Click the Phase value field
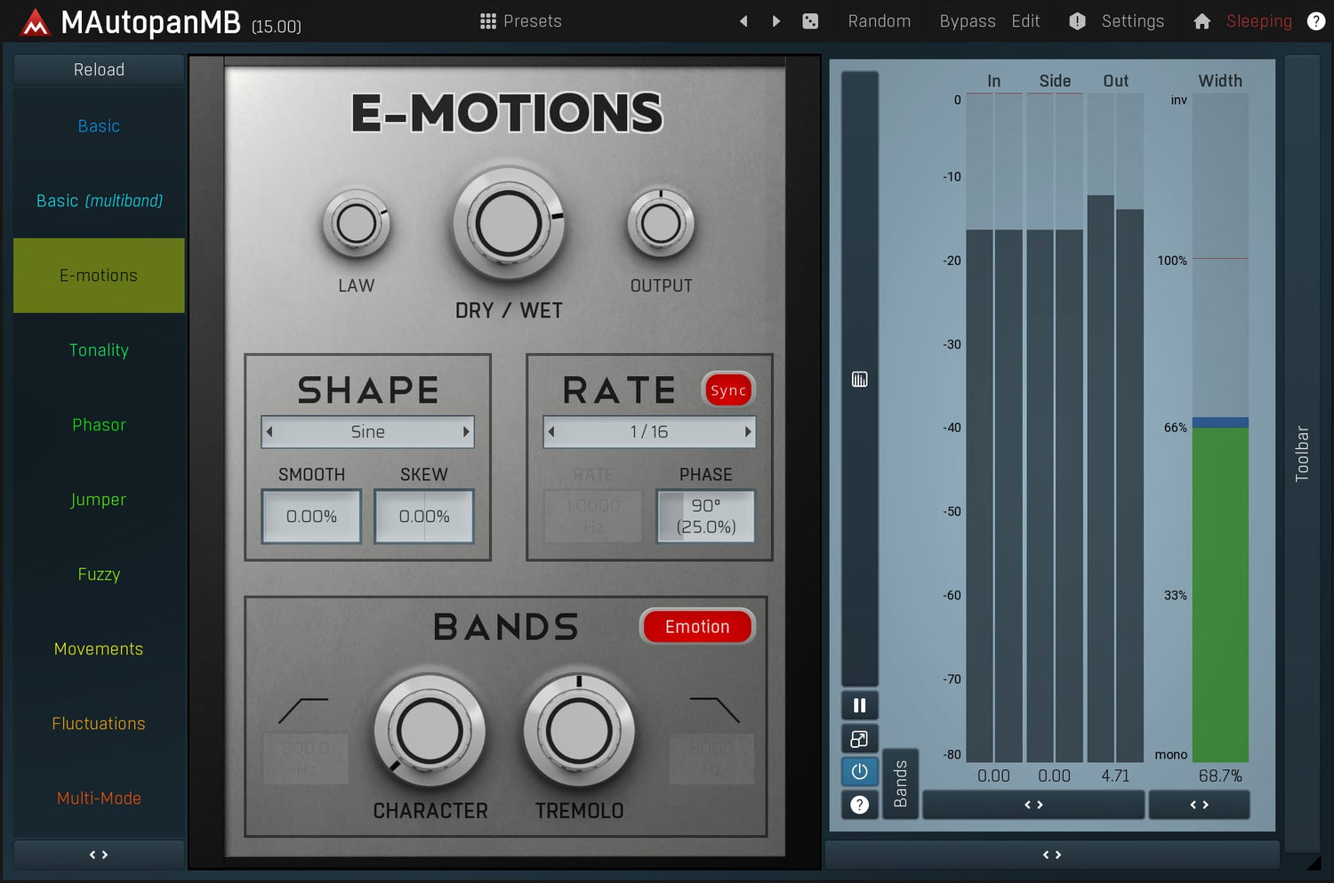 tap(705, 516)
